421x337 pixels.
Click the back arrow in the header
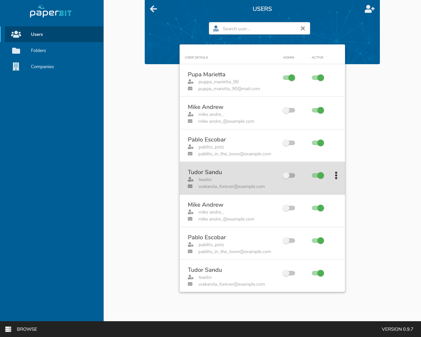pyautogui.click(x=153, y=9)
